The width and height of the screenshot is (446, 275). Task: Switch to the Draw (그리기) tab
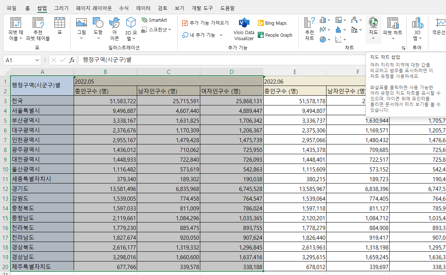[62, 8]
